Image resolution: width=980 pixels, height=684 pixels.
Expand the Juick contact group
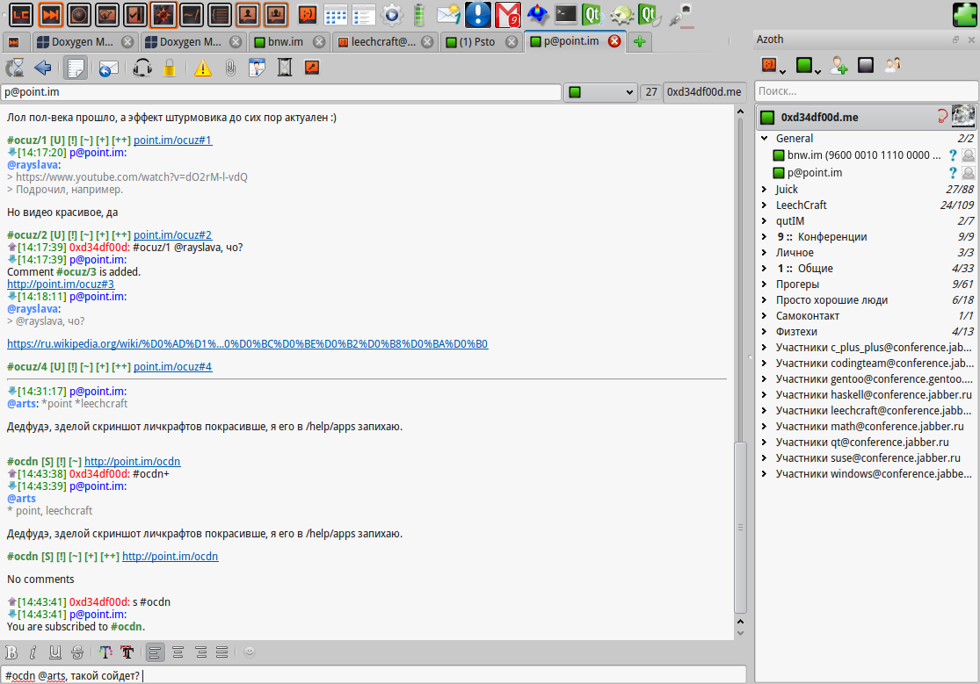coord(787,189)
